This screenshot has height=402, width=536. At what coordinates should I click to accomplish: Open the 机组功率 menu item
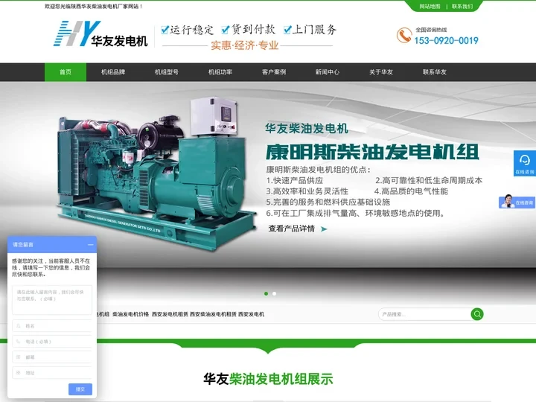pos(220,72)
